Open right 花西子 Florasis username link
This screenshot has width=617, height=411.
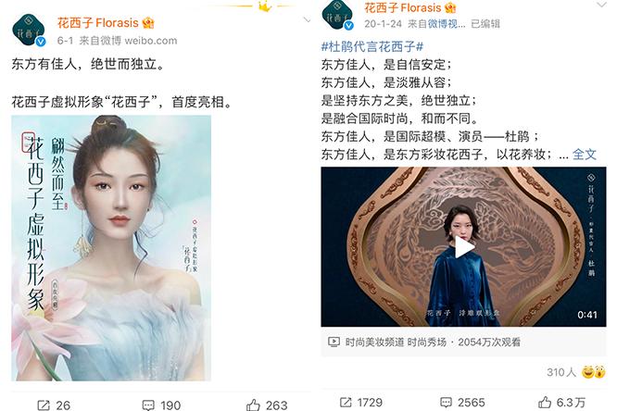tap(402, 7)
